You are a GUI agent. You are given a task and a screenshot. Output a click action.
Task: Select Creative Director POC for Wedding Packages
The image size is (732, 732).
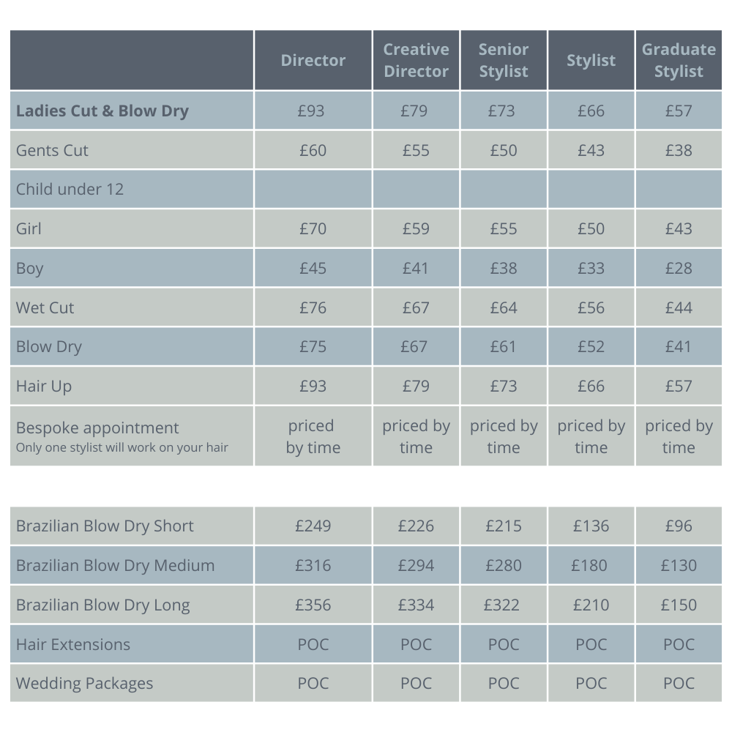point(416,684)
